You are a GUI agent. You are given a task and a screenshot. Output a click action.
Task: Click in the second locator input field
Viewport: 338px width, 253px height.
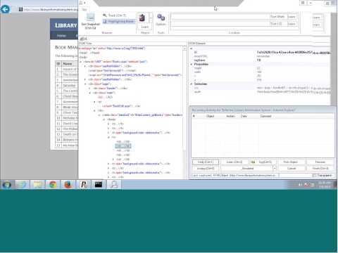click(x=220, y=24)
